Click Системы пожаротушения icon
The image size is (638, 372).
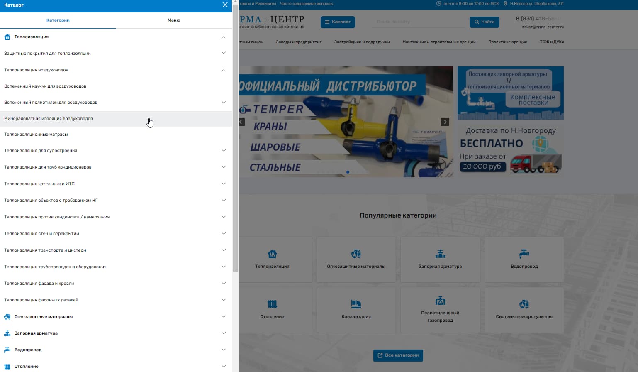point(524,304)
